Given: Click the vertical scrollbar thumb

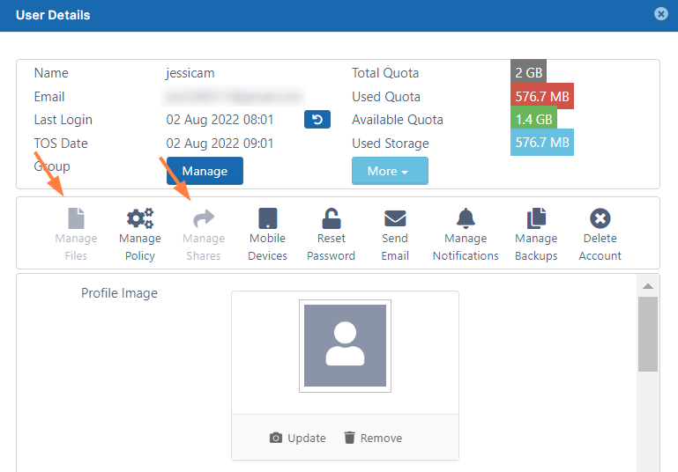Looking at the screenshot, I should pyautogui.click(x=648, y=333).
